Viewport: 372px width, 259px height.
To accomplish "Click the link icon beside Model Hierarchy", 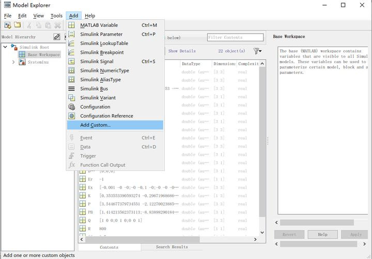I will coord(57,37).
